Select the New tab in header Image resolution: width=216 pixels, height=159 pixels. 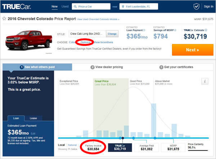(55, 6)
